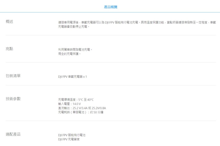Click the 技術參數 section label
The height and width of the screenshot is (146, 220).
(13, 99)
